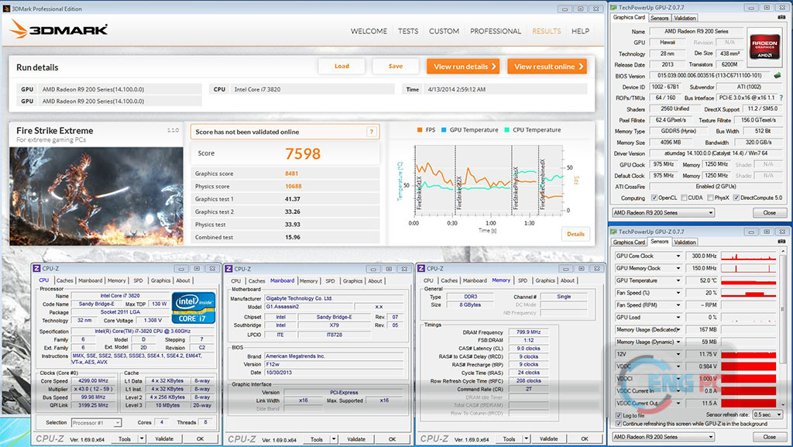Click the validation question mark icon in 3DMark
The image size is (793, 447).
pyautogui.click(x=372, y=132)
